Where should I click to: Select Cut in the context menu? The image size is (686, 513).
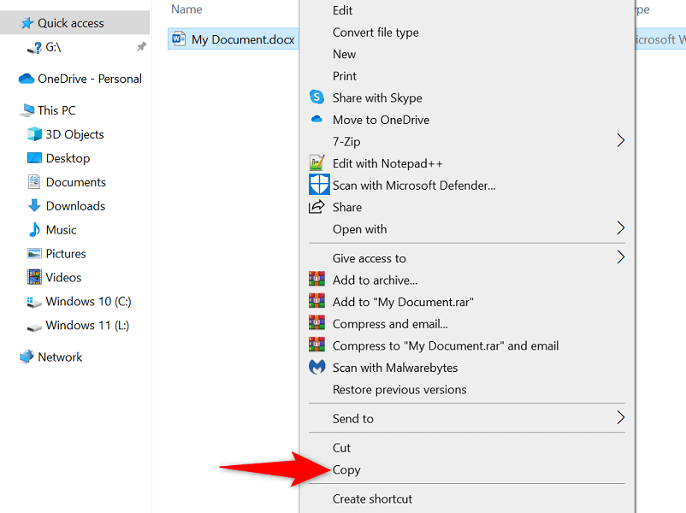point(342,447)
